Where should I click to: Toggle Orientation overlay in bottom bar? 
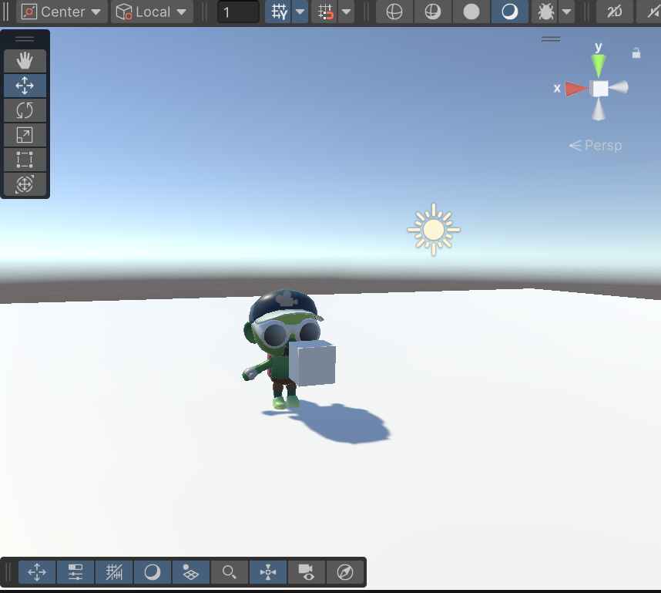click(268, 572)
